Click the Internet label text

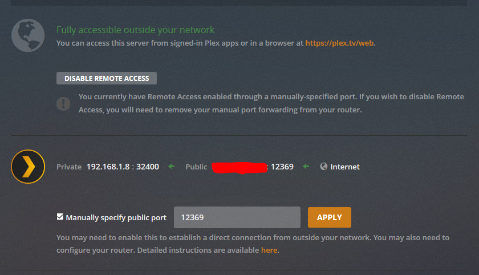pos(345,167)
